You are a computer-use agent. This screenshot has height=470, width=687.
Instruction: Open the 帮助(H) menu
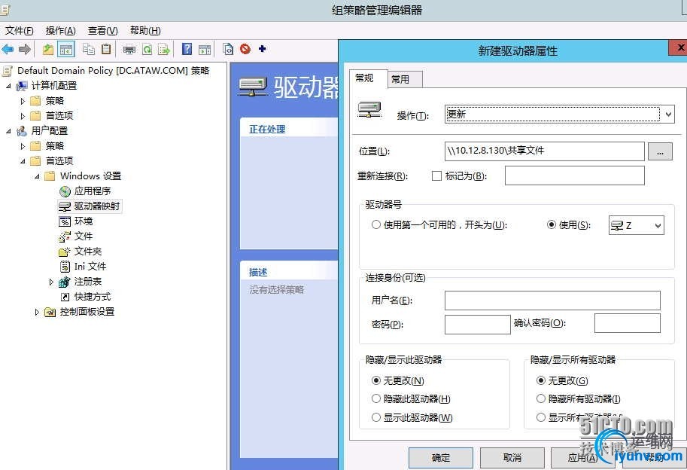pos(145,31)
